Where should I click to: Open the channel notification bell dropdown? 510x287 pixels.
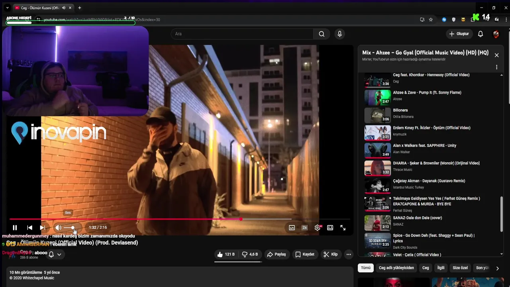55,254
